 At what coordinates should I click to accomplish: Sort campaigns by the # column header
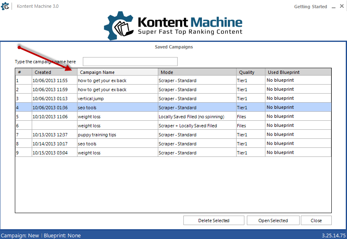[x=23, y=72]
